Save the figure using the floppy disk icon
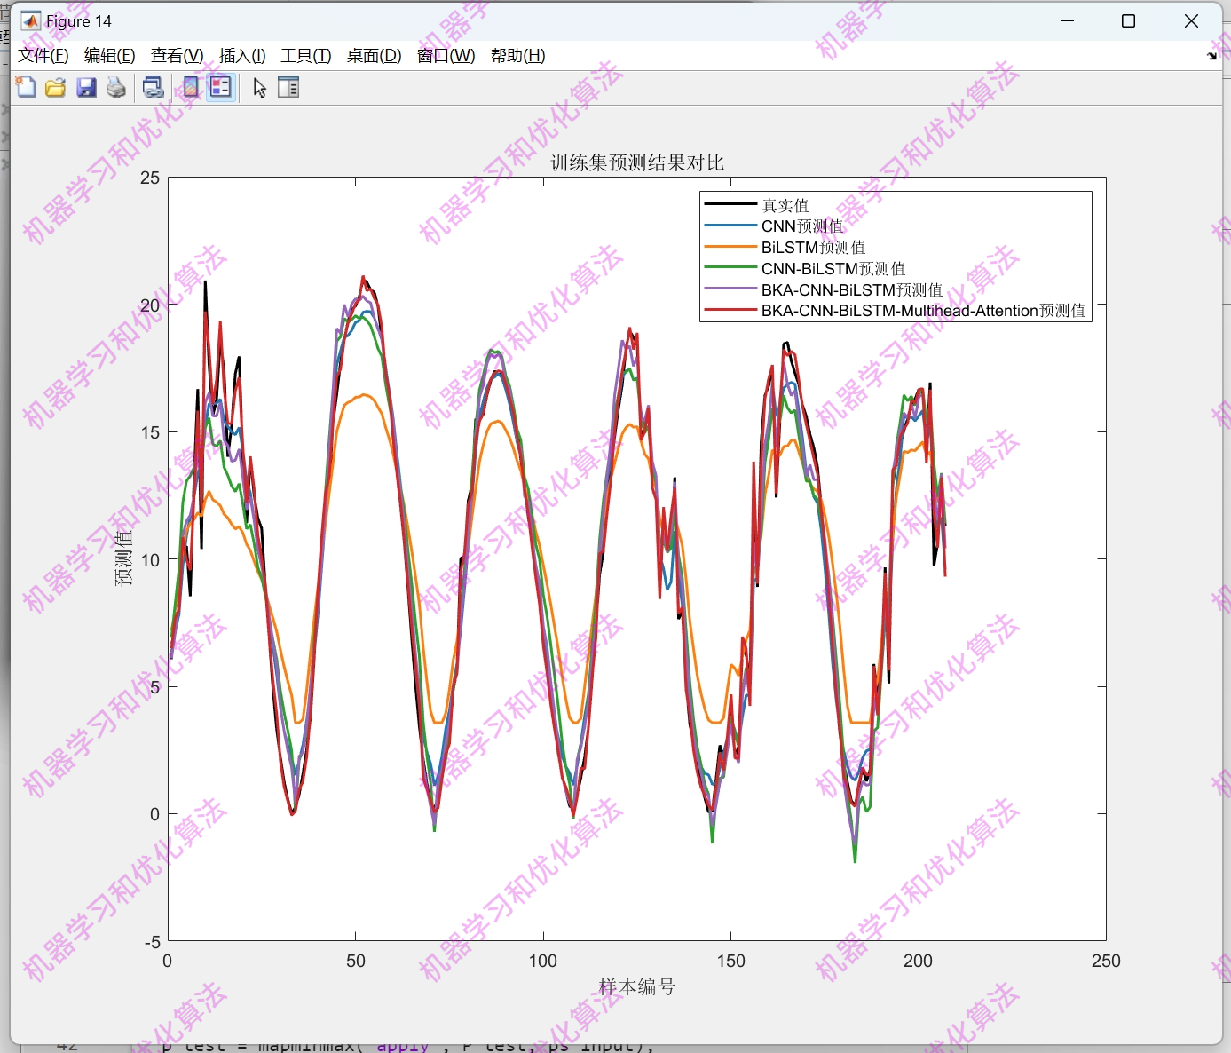Viewport: 1231px width, 1053px height. [x=86, y=87]
